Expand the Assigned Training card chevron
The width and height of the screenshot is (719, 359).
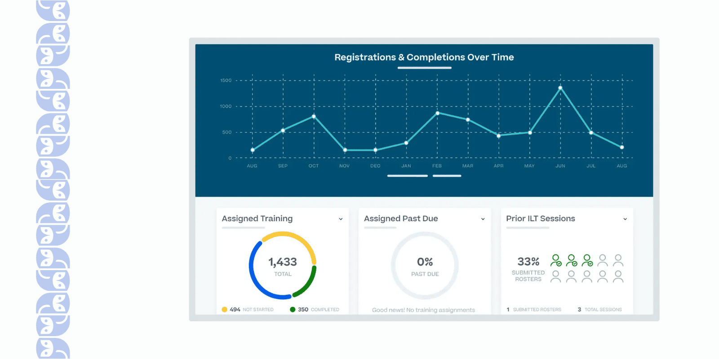(x=341, y=219)
